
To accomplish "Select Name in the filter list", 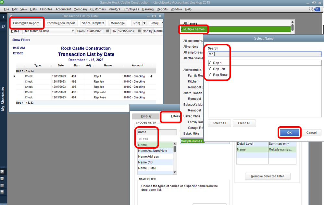I will [x=155, y=145].
